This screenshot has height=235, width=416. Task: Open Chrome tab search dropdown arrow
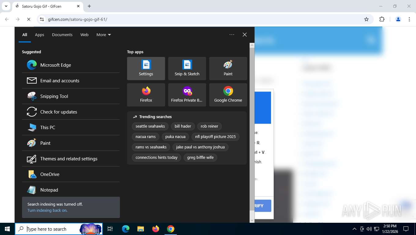click(6, 6)
